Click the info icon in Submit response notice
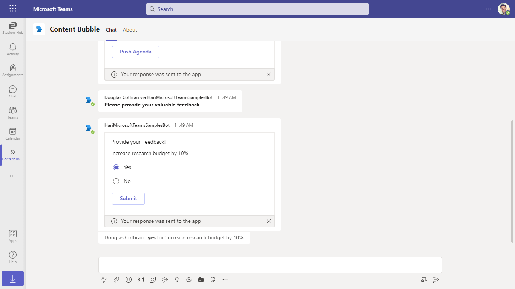515x289 pixels. coord(114,221)
